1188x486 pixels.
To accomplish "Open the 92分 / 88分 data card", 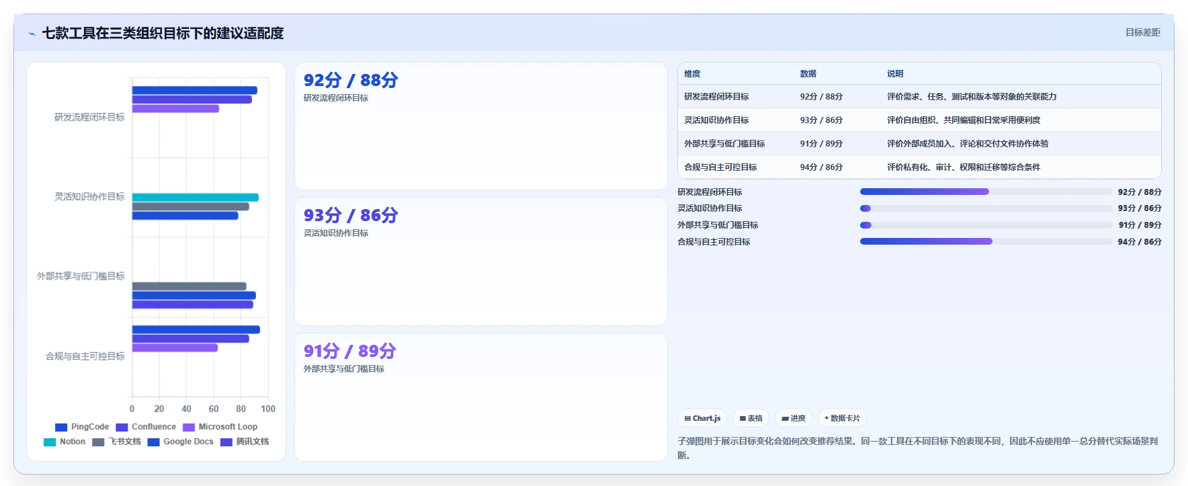I will (x=481, y=126).
